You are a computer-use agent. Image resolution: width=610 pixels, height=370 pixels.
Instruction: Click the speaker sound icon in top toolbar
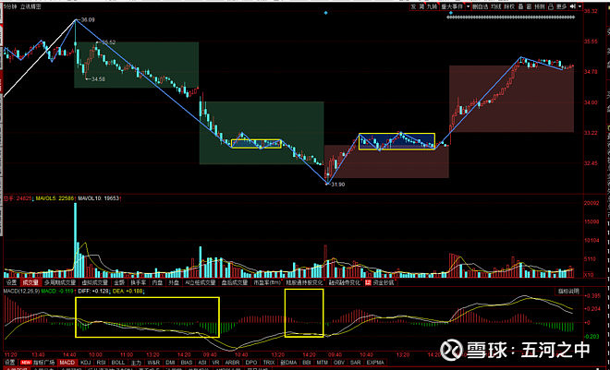pyautogui.click(x=573, y=6)
